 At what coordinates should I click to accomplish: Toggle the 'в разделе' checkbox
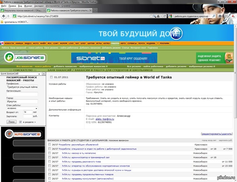tap(21, 122)
